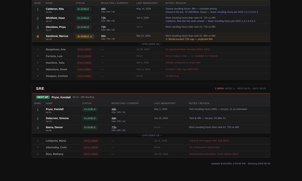
Task: Click the Updated 8/19/2026 timestamp footer
Action: click(x=240, y=164)
